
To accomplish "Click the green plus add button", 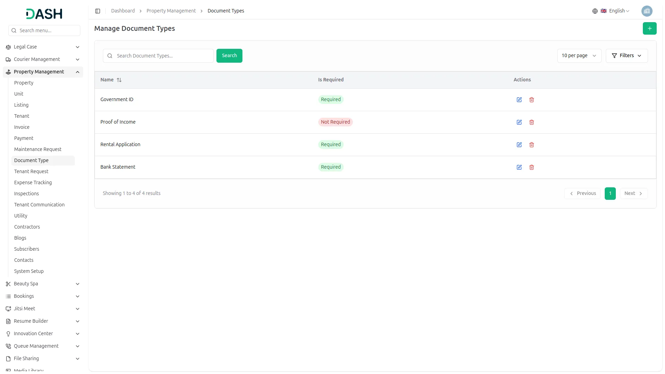I will (x=649, y=28).
